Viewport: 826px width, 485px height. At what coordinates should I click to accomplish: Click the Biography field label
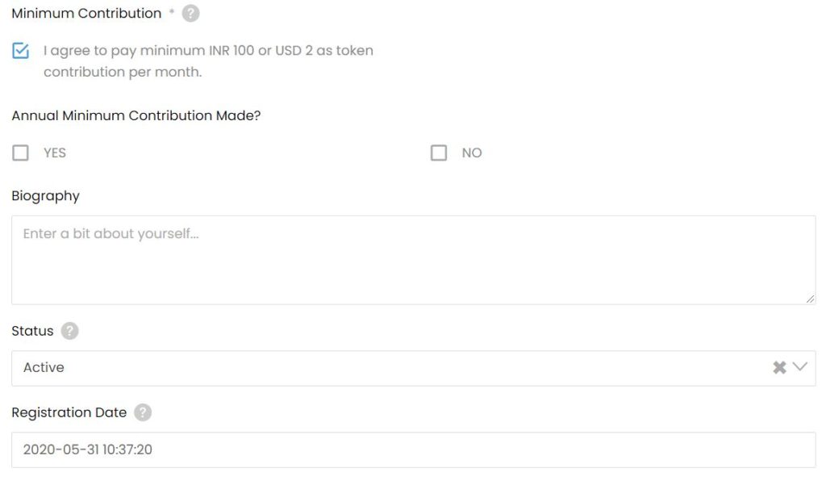pyautogui.click(x=46, y=196)
